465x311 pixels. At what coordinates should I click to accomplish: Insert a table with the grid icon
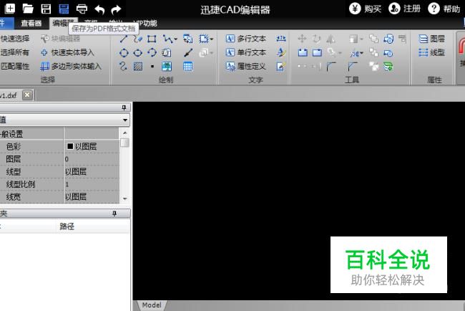click(x=187, y=66)
